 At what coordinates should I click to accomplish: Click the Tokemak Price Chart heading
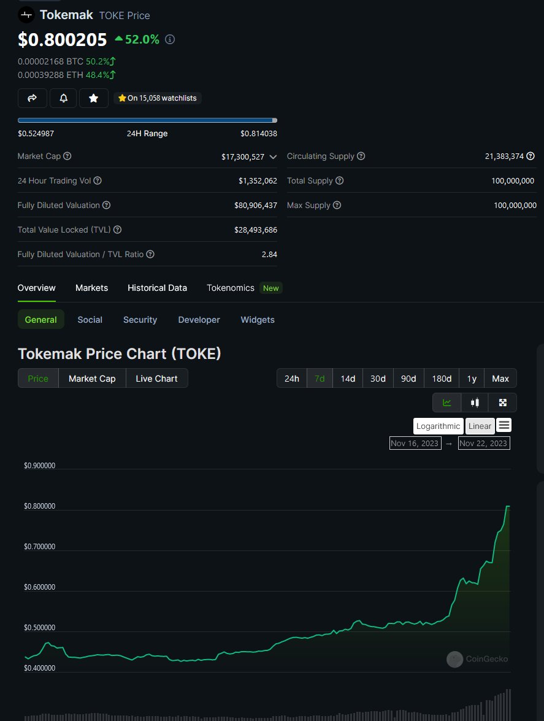(x=120, y=353)
